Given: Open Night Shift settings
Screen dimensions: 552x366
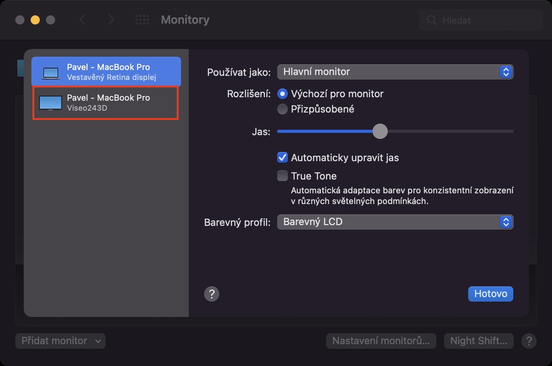Looking at the screenshot, I should (x=479, y=341).
